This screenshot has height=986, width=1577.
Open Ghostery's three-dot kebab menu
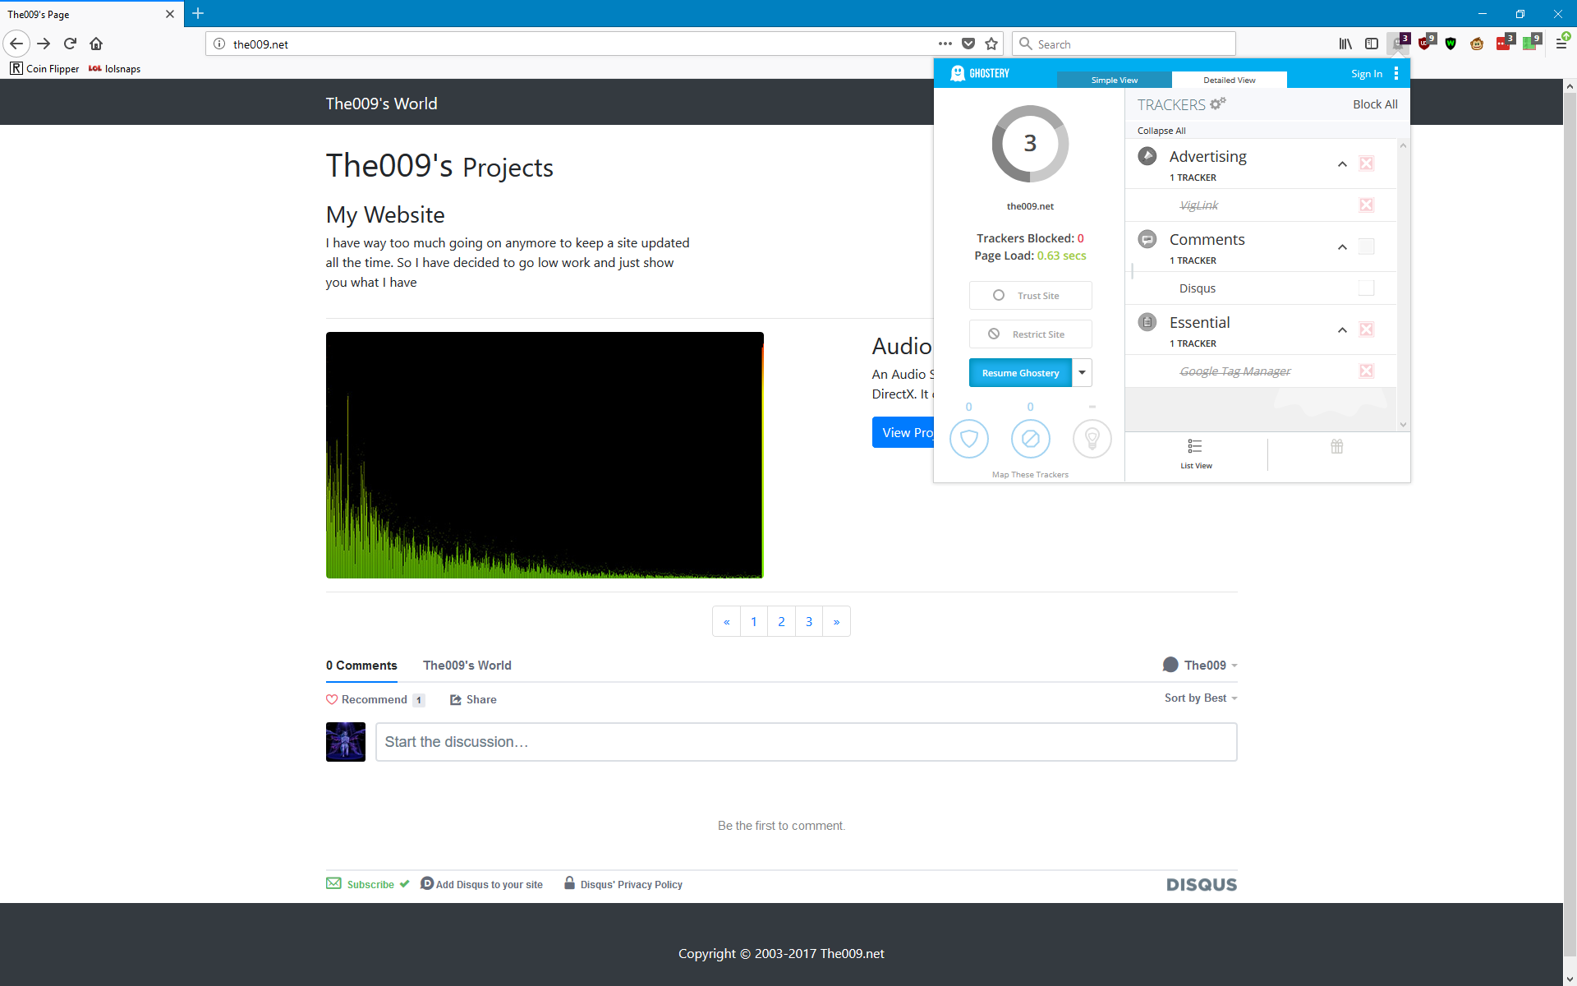[1395, 73]
